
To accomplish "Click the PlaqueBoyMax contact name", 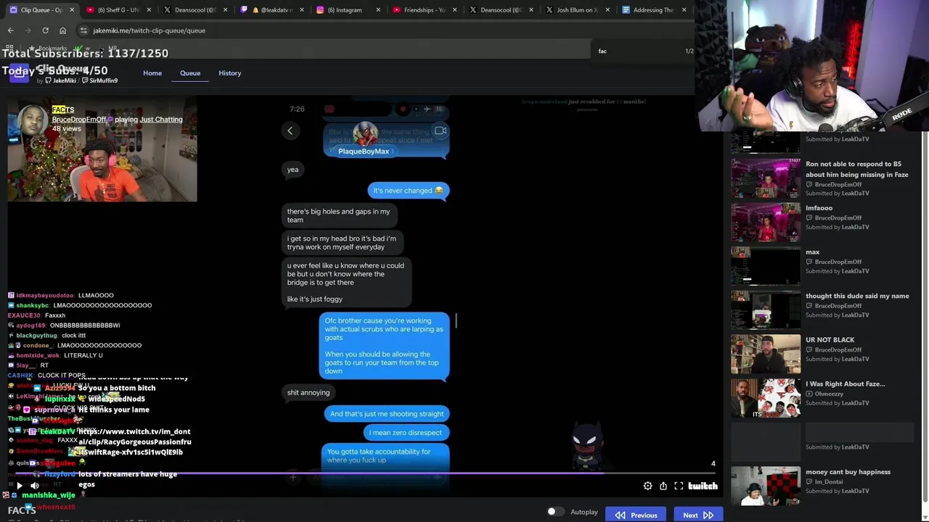I will [364, 152].
